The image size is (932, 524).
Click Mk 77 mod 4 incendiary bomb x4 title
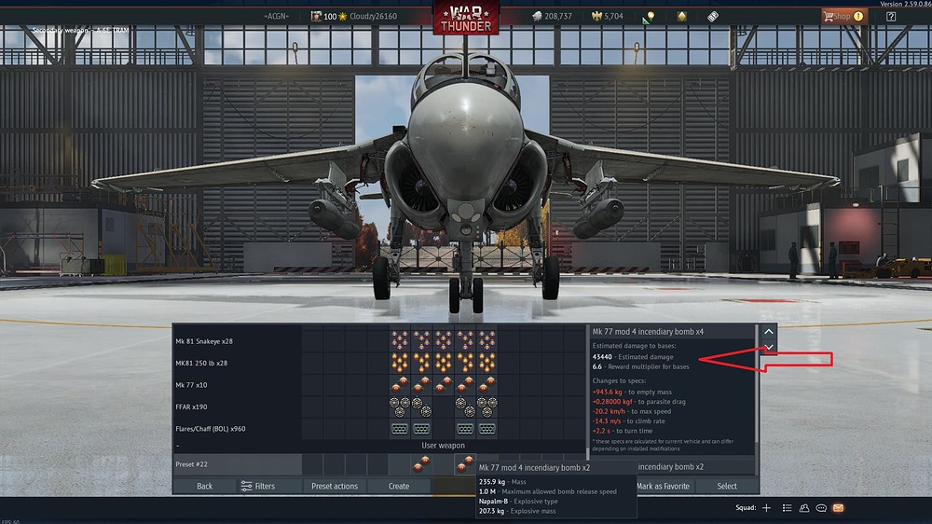coord(648,331)
